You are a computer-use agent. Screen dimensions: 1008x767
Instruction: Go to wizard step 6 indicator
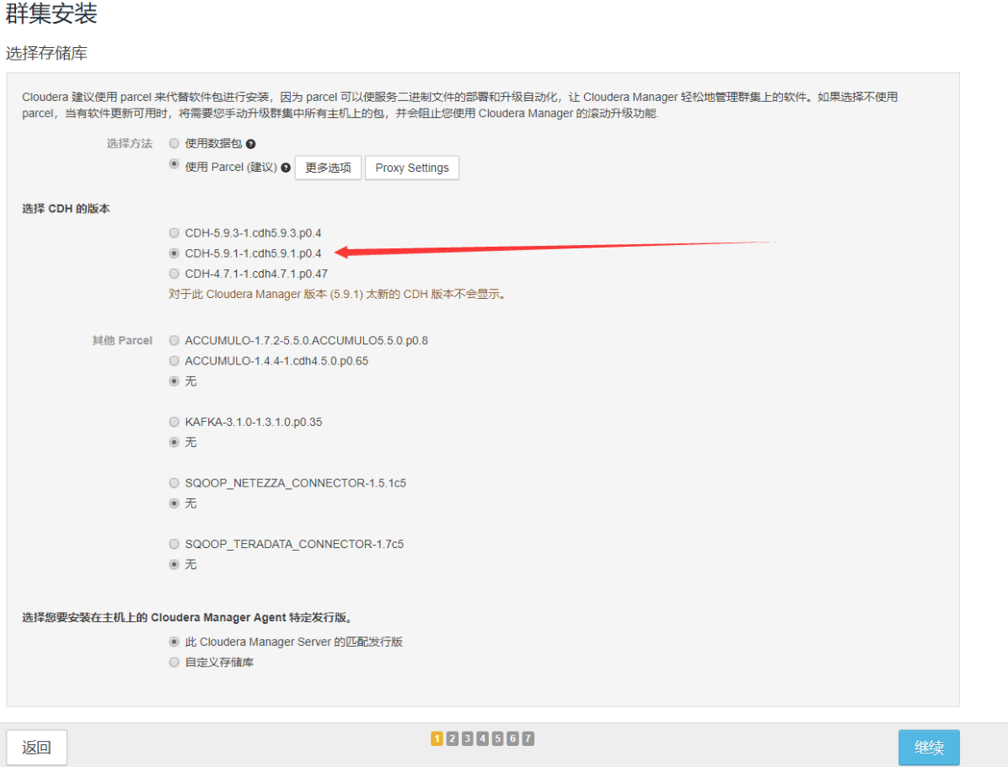click(513, 738)
